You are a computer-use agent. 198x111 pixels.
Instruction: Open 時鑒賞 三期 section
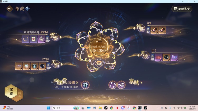(66, 82)
